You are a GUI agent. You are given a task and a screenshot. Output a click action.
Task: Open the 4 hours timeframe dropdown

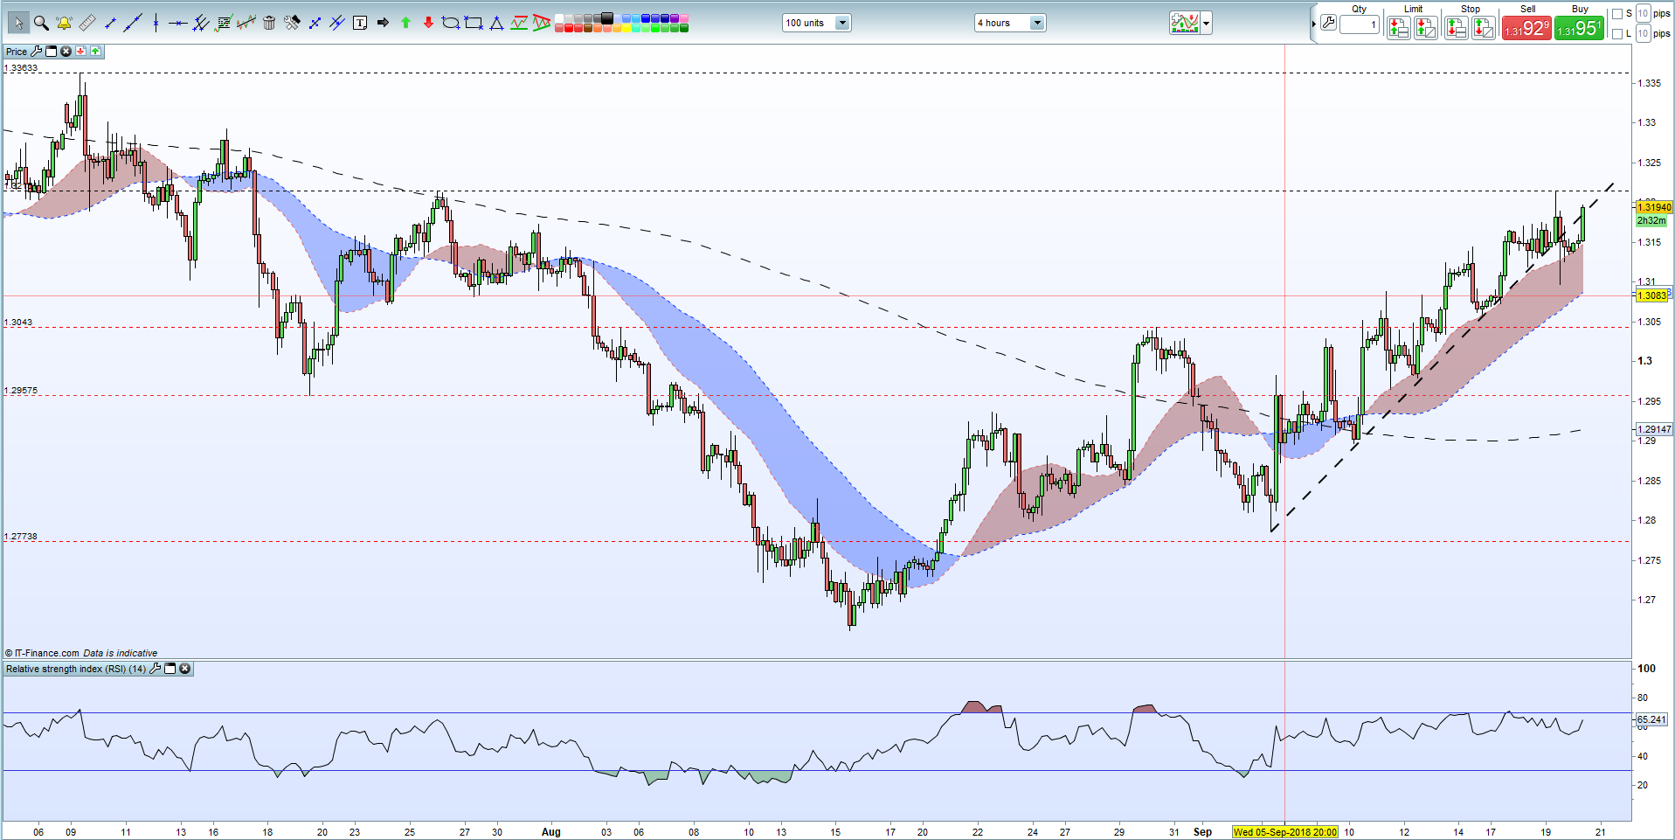pyautogui.click(x=1010, y=23)
